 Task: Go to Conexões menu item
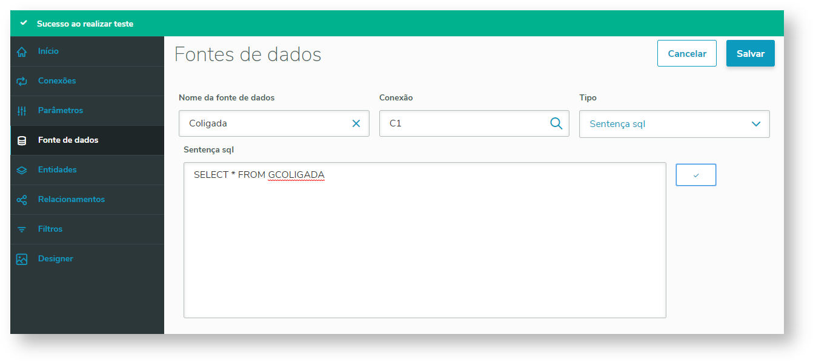click(87, 81)
